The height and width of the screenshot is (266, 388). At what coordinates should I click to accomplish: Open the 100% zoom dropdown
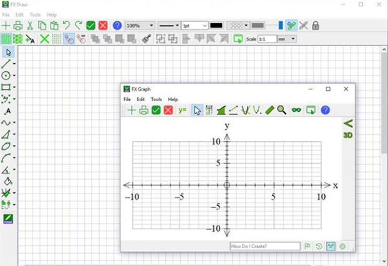pos(140,26)
